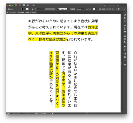Image resolution: width=133 pixels, height=123 pixels.
Task: Open the Libraries panel cloud icon
Action: (x=125, y=65)
